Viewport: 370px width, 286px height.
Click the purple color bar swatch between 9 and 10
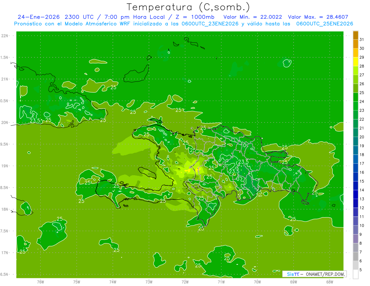356,230
